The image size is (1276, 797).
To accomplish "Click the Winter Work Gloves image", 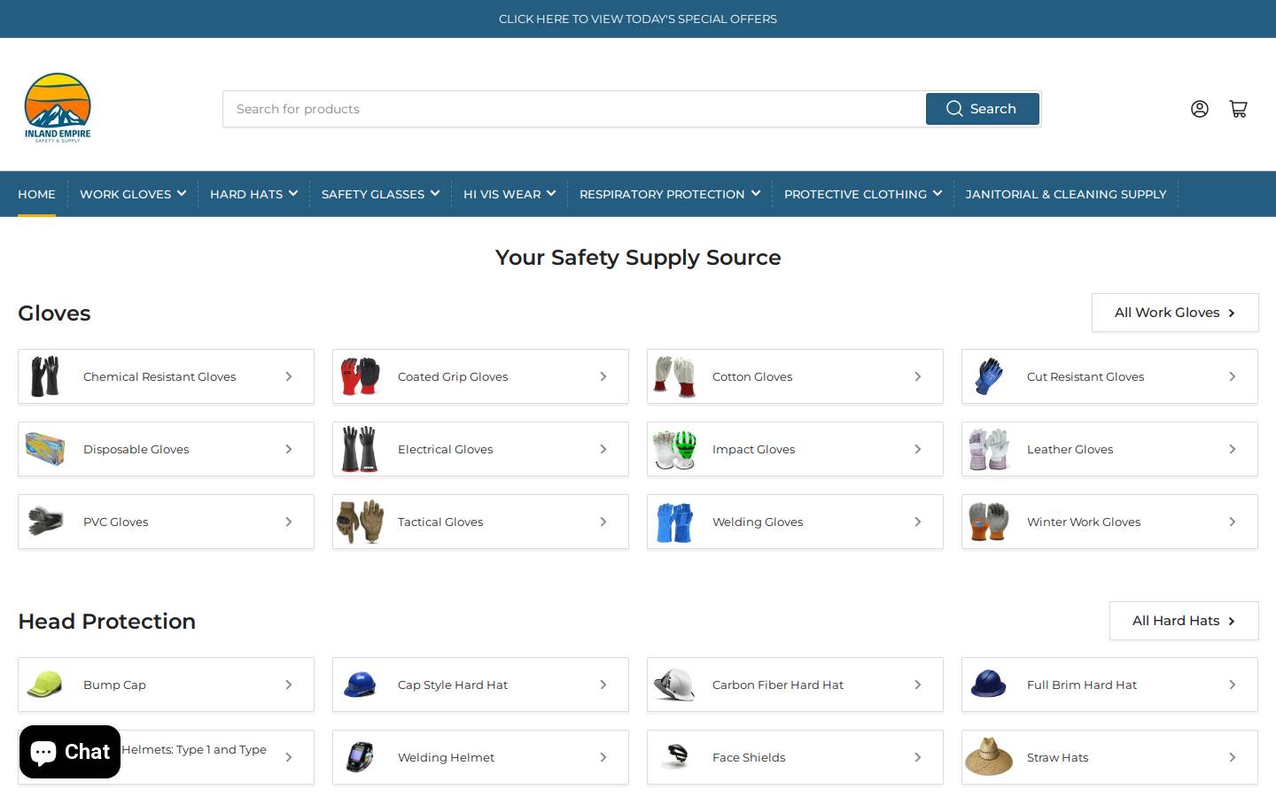I will pyautogui.click(x=989, y=522).
